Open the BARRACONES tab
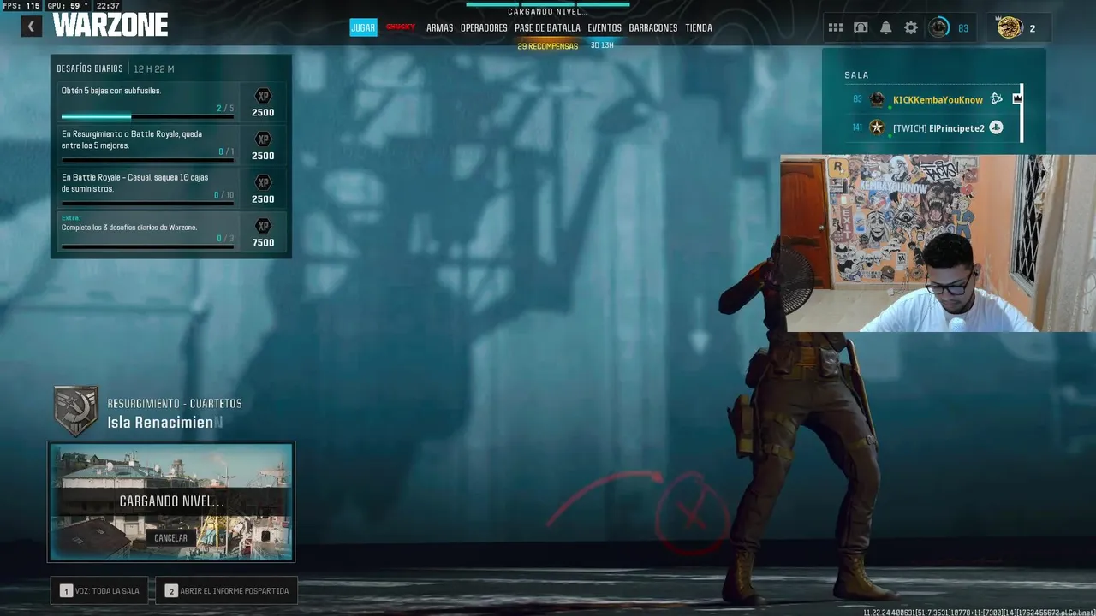This screenshot has width=1096, height=616. click(x=653, y=28)
